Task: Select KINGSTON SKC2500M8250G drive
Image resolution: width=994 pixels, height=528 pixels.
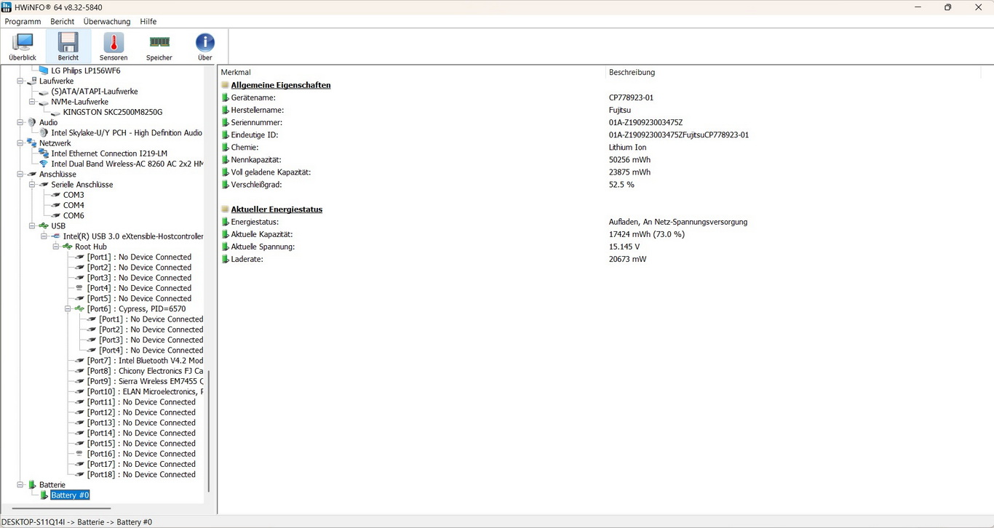Action: pyautogui.click(x=112, y=113)
